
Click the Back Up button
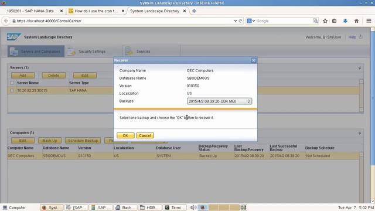tap(50, 141)
